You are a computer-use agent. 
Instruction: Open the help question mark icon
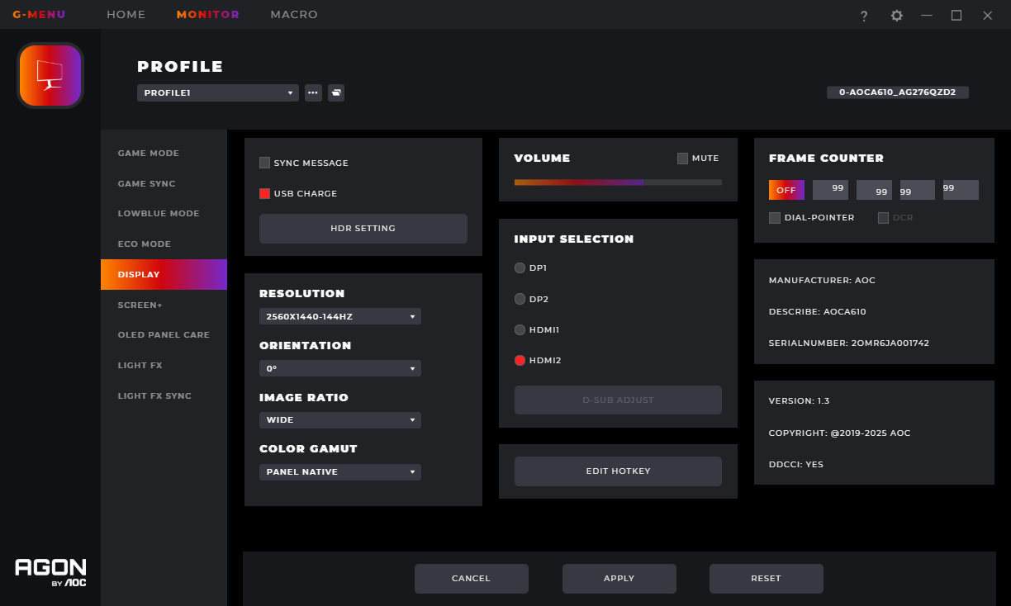[x=864, y=16]
